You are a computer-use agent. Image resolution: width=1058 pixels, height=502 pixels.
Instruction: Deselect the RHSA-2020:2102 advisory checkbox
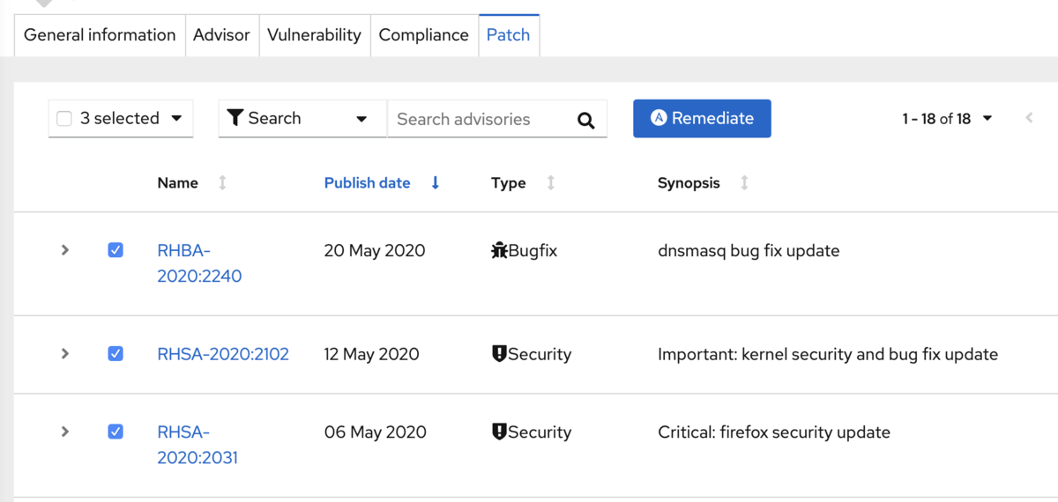pos(115,353)
